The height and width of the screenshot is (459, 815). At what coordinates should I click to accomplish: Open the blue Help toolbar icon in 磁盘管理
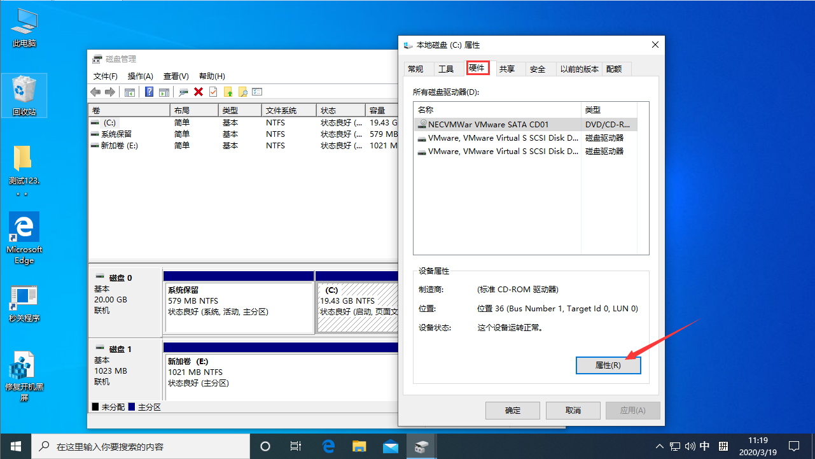(148, 92)
